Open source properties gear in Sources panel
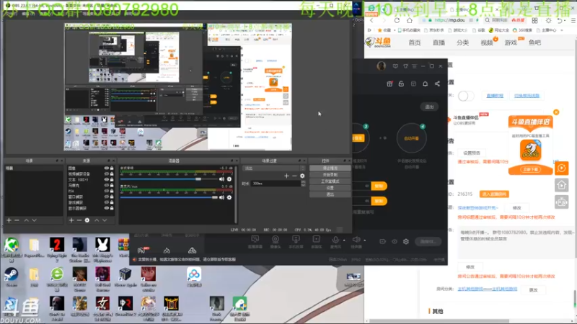This screenshot has height=324, width=577. pyautogui.click(x=87, y=220)
